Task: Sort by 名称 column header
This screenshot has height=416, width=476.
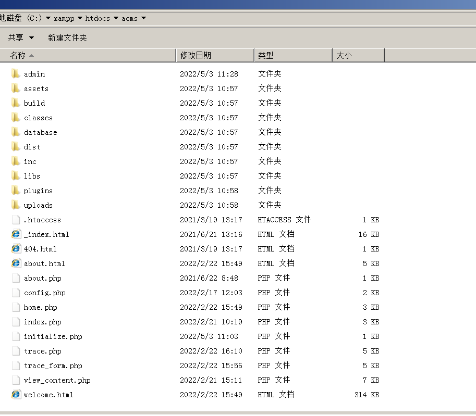Action: pyautogui.click(x=88, y=55)
